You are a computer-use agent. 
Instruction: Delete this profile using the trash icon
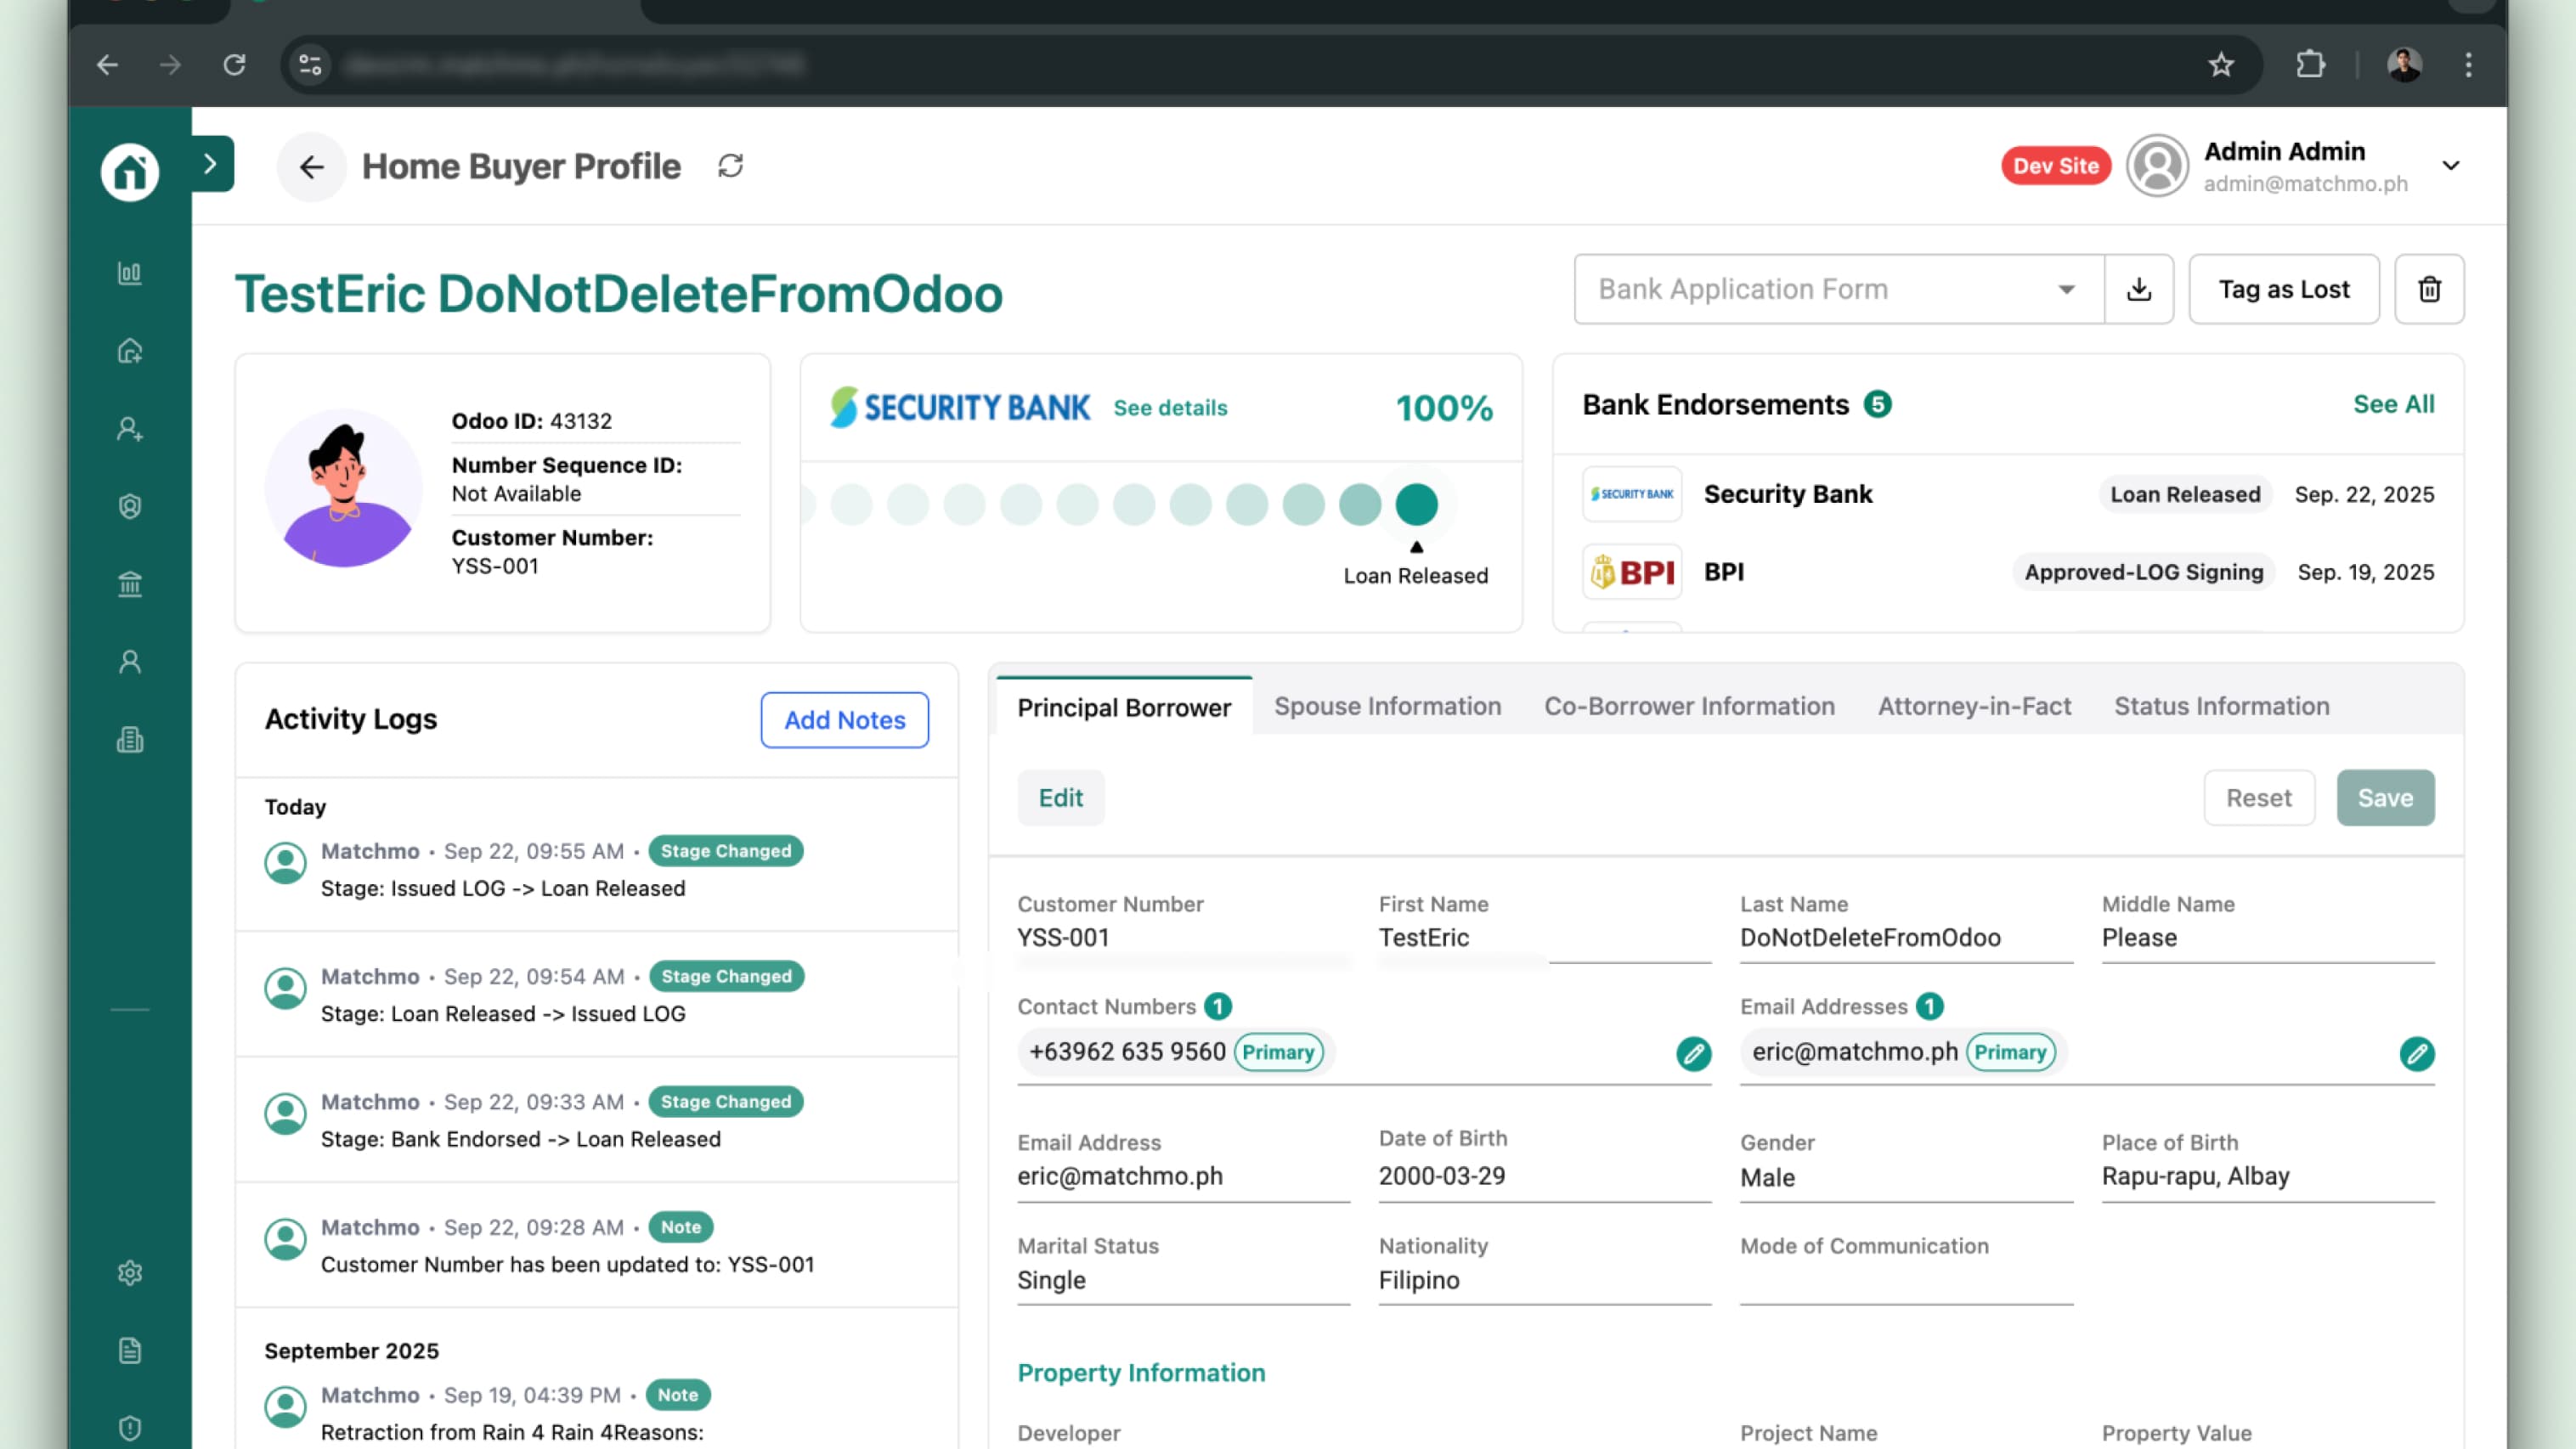click(2429, 289)
